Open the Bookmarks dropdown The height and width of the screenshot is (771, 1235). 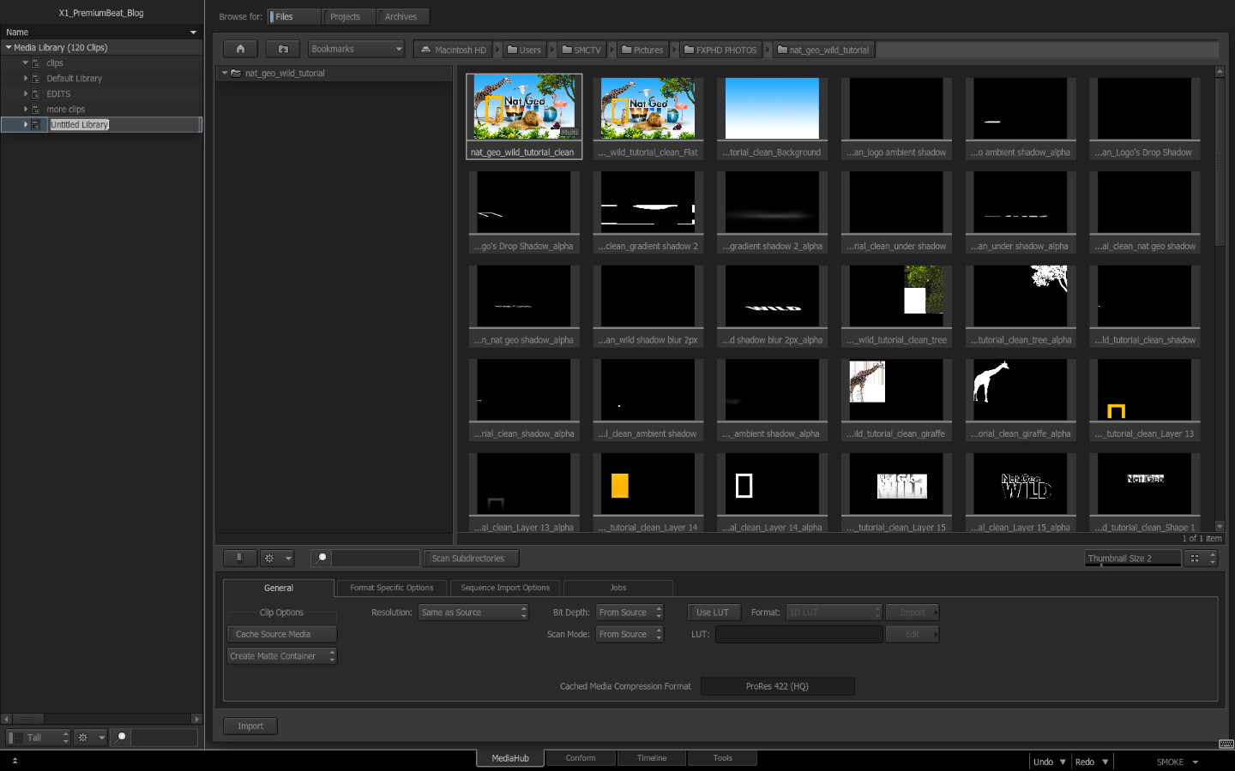pyautogui.click(x=356, y=50)
